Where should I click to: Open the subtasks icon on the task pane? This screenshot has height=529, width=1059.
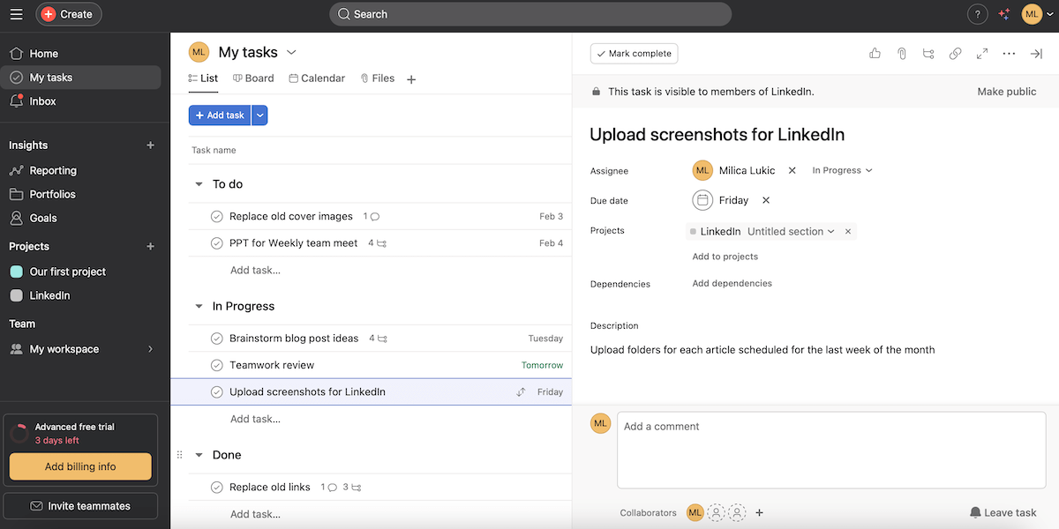928,53
